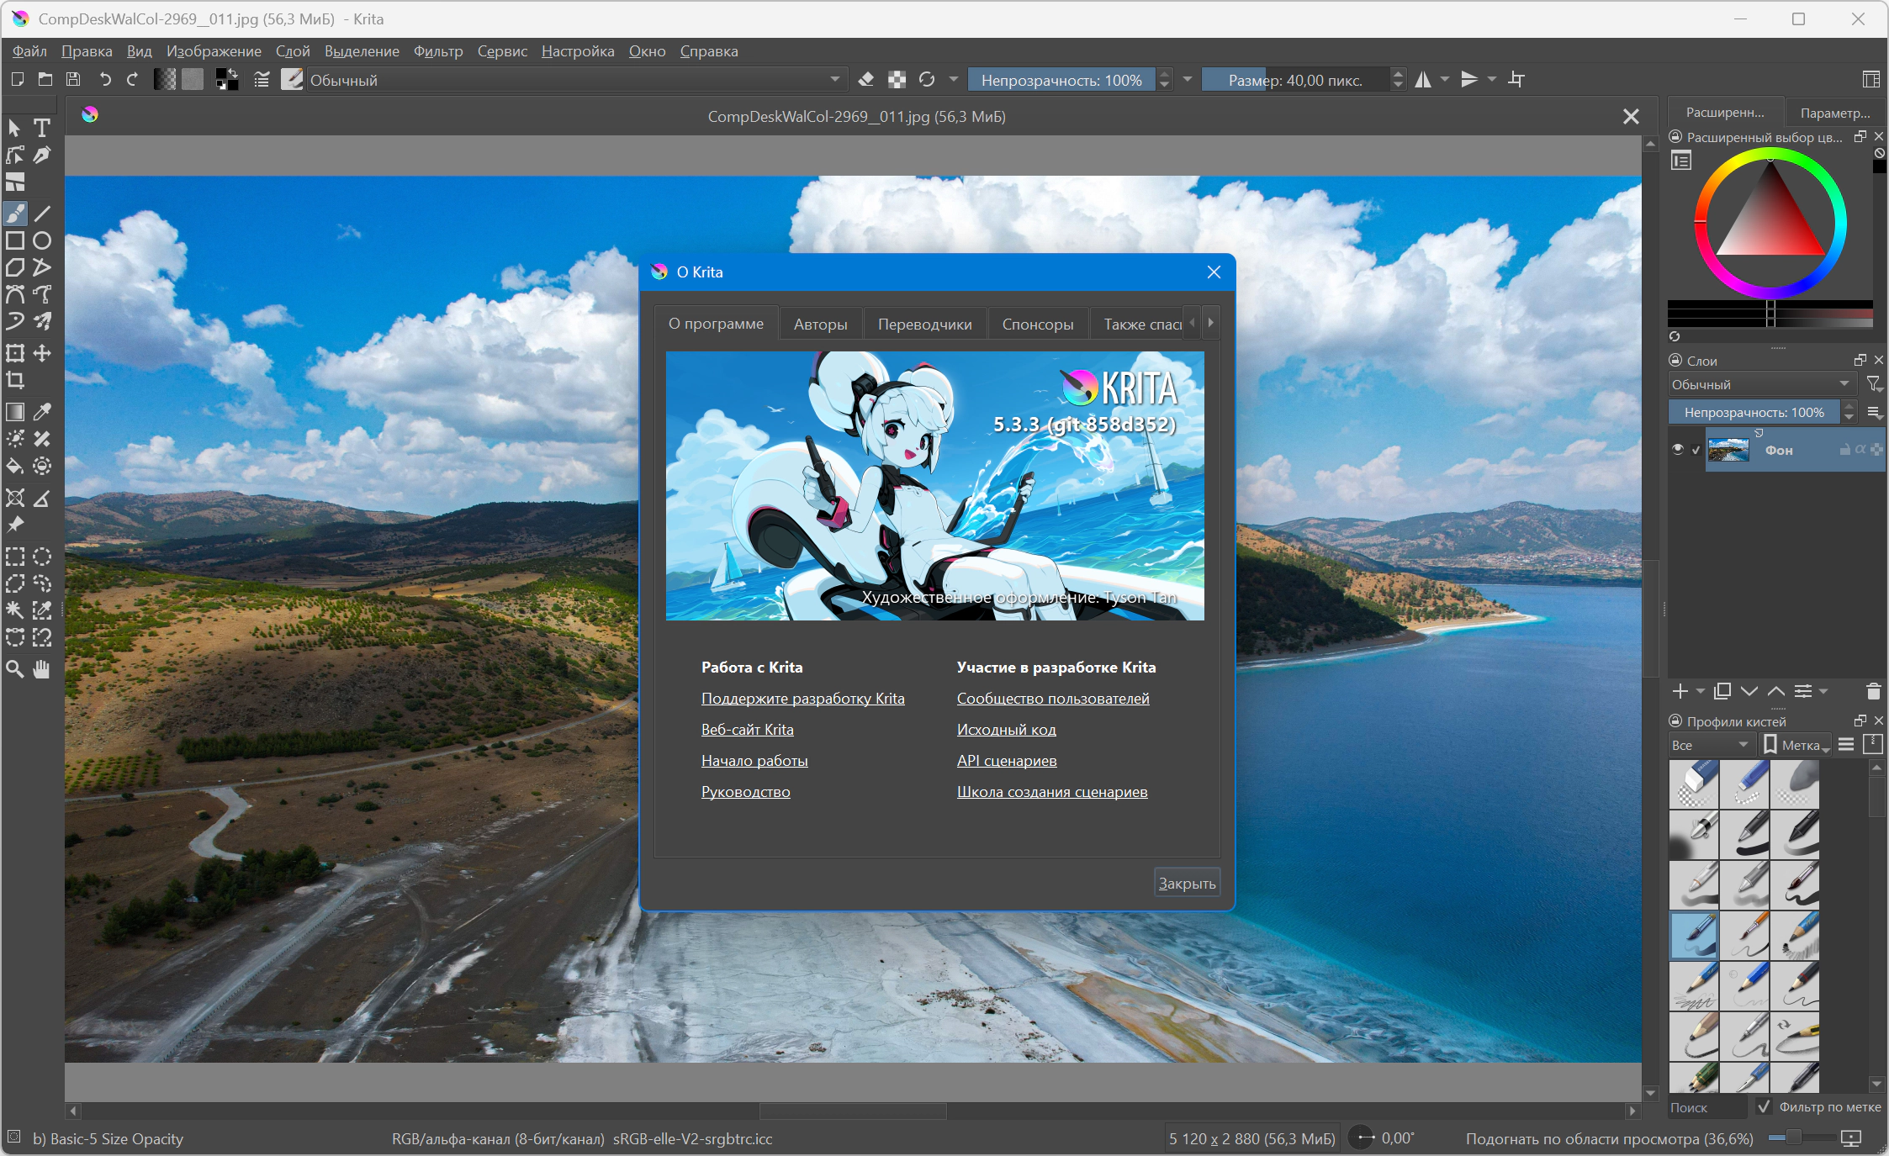Open the Веб-сайт Krita link

pos(748,729)
